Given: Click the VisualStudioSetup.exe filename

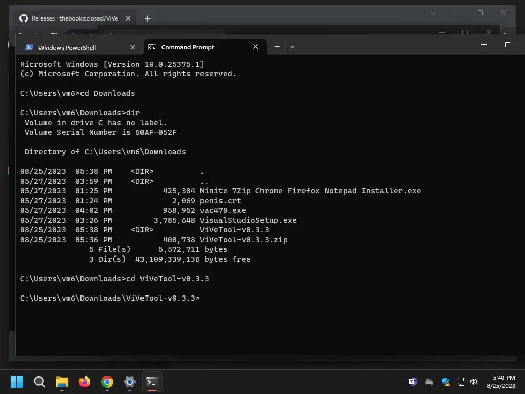Looking at the screenshot, I should click(x=248, y=220).
